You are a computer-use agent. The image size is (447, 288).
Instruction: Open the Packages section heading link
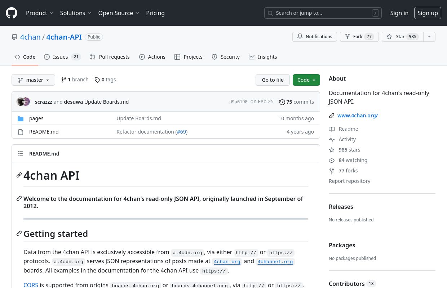[x=342, y=245]
